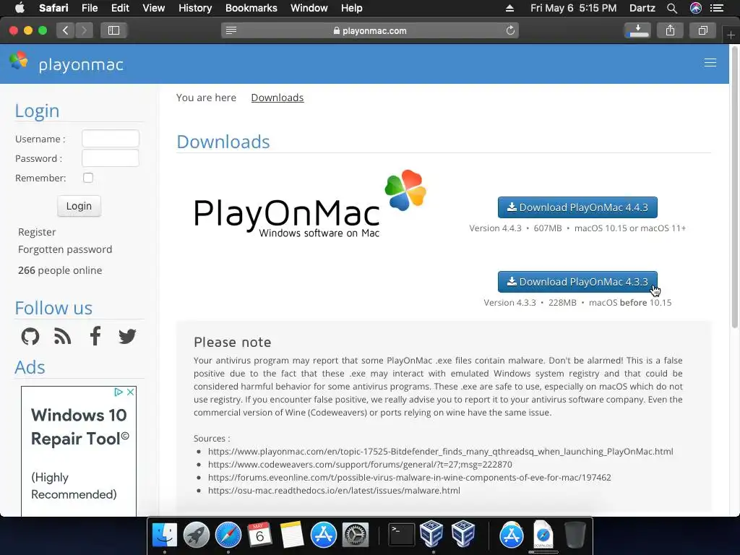This screenshot has width=740, height=555.
Task: Click the Dartz user name in menu bar
Action: (x=642, y=8)
